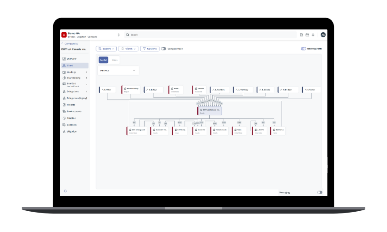Select the E. Miller shareholder node
The image size is (387, 232).
tap(107, 90)
